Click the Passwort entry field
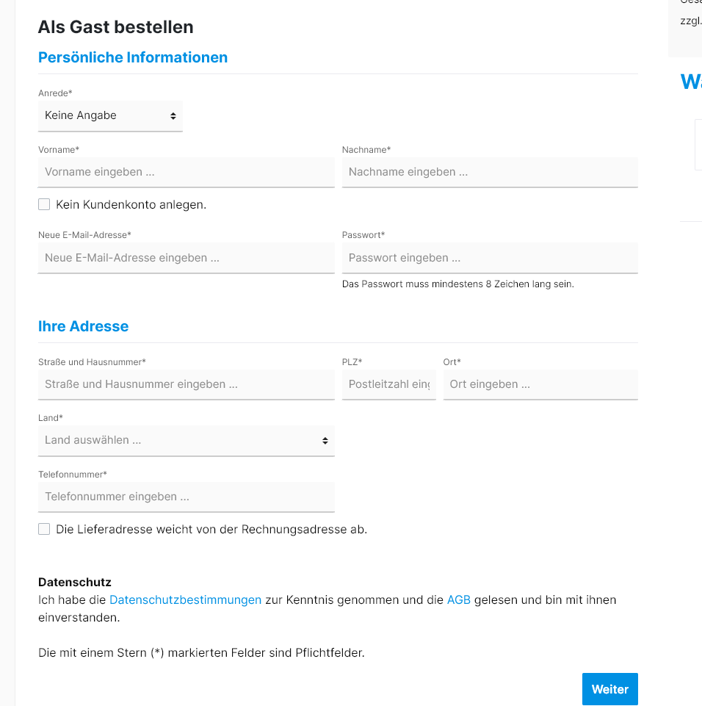 490,259
